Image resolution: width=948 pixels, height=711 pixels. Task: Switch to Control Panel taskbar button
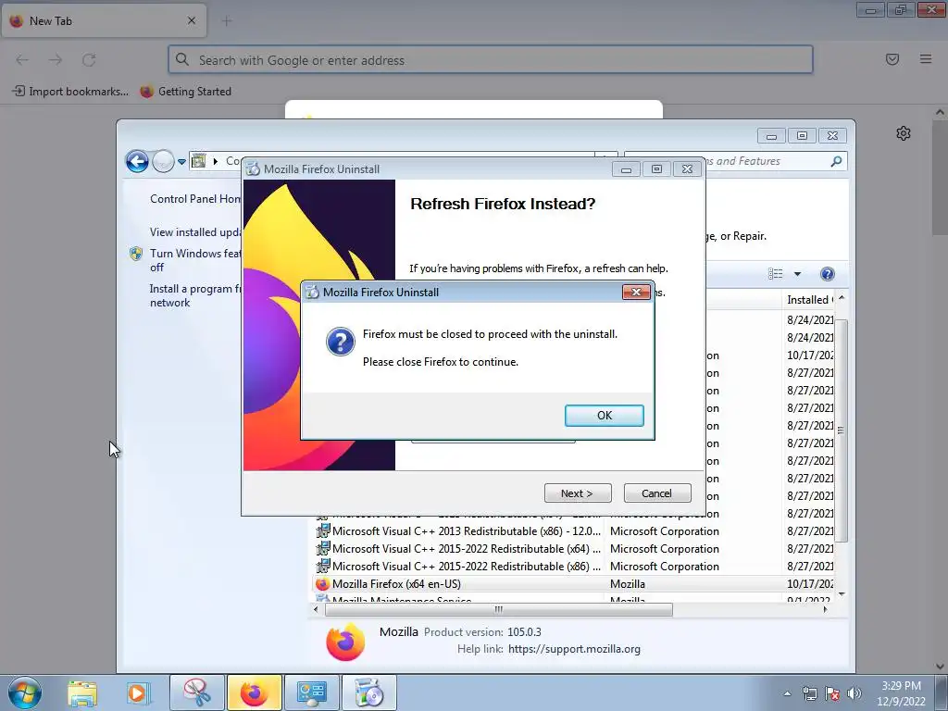click(311, 692)
